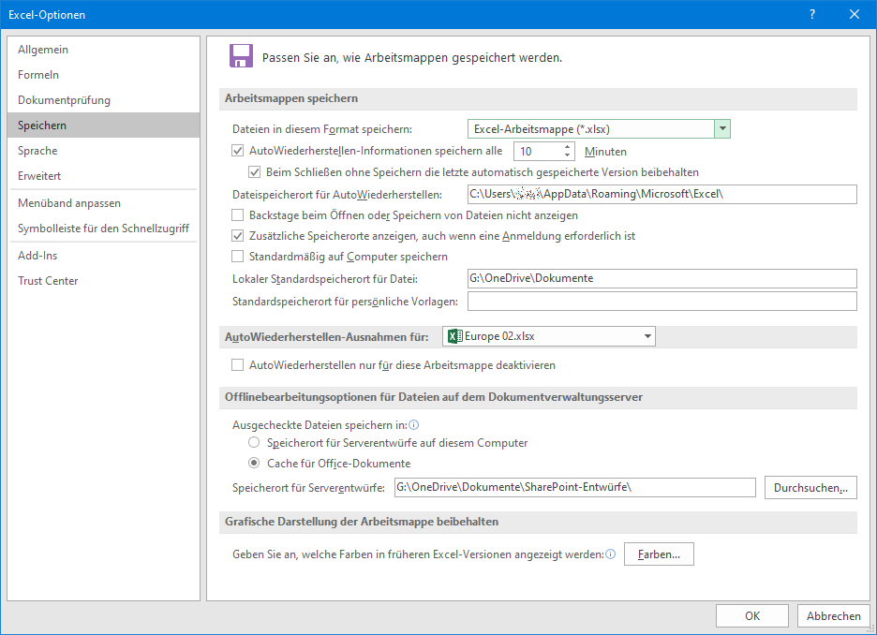Screen dimensions: 877x635
Task: Click the Minuten label
Action: (605, 152)
